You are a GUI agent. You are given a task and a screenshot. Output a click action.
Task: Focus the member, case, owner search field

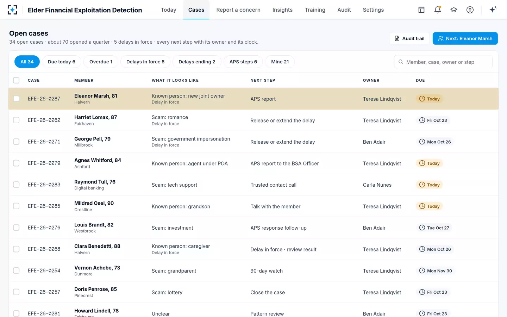(443, 62)
